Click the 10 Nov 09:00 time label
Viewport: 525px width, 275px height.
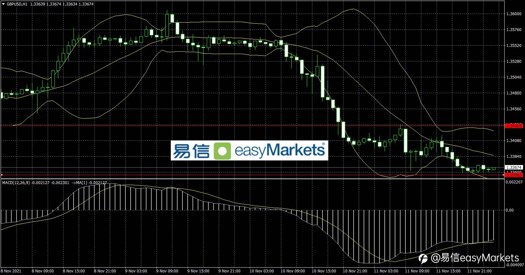coord(293,271)
